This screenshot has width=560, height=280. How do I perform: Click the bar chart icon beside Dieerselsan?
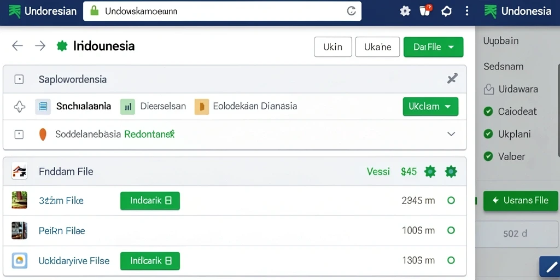(x=128, y=107)
